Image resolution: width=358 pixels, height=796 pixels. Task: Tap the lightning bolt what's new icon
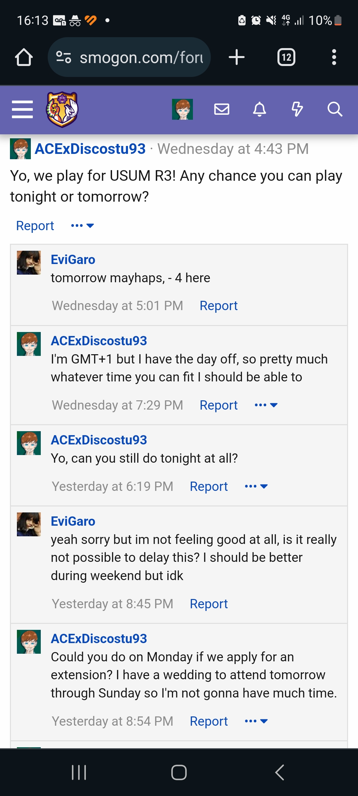pyautogui.click(x=297, y=109)
